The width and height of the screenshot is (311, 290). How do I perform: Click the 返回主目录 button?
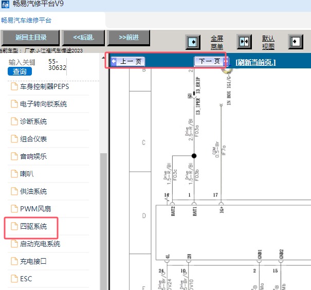tap(30, 38)
